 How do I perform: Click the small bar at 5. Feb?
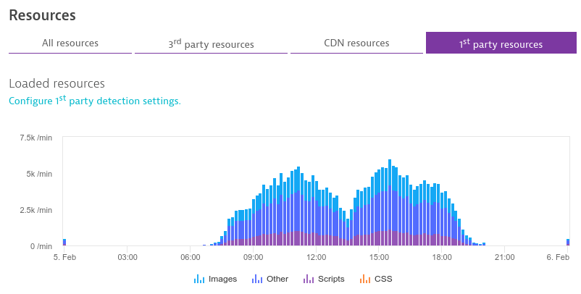[x=64, y=243]
